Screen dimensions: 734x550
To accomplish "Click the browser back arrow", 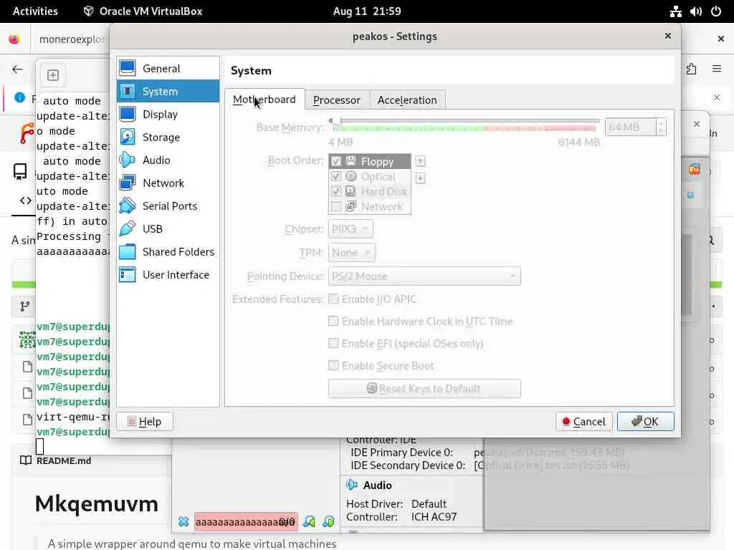I will (x=17, y=69).
